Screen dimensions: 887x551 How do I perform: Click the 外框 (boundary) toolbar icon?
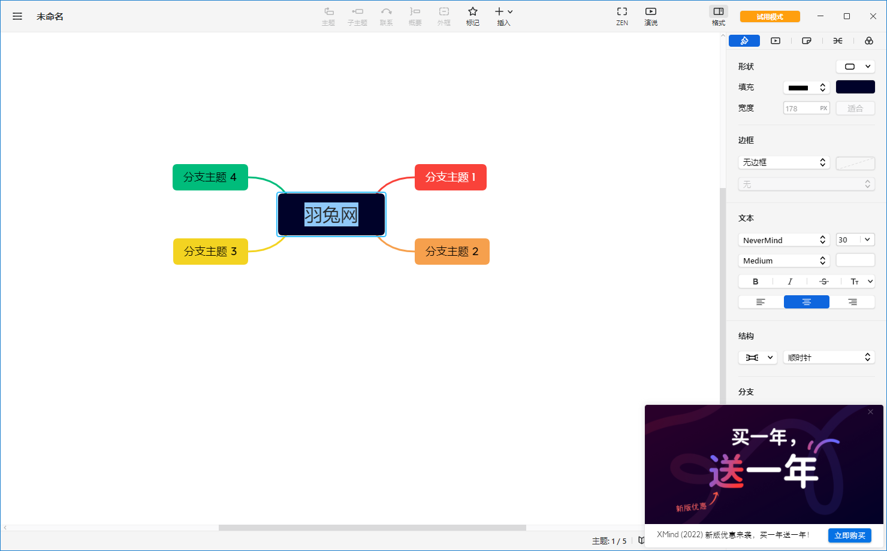click(x=444, y=16)
